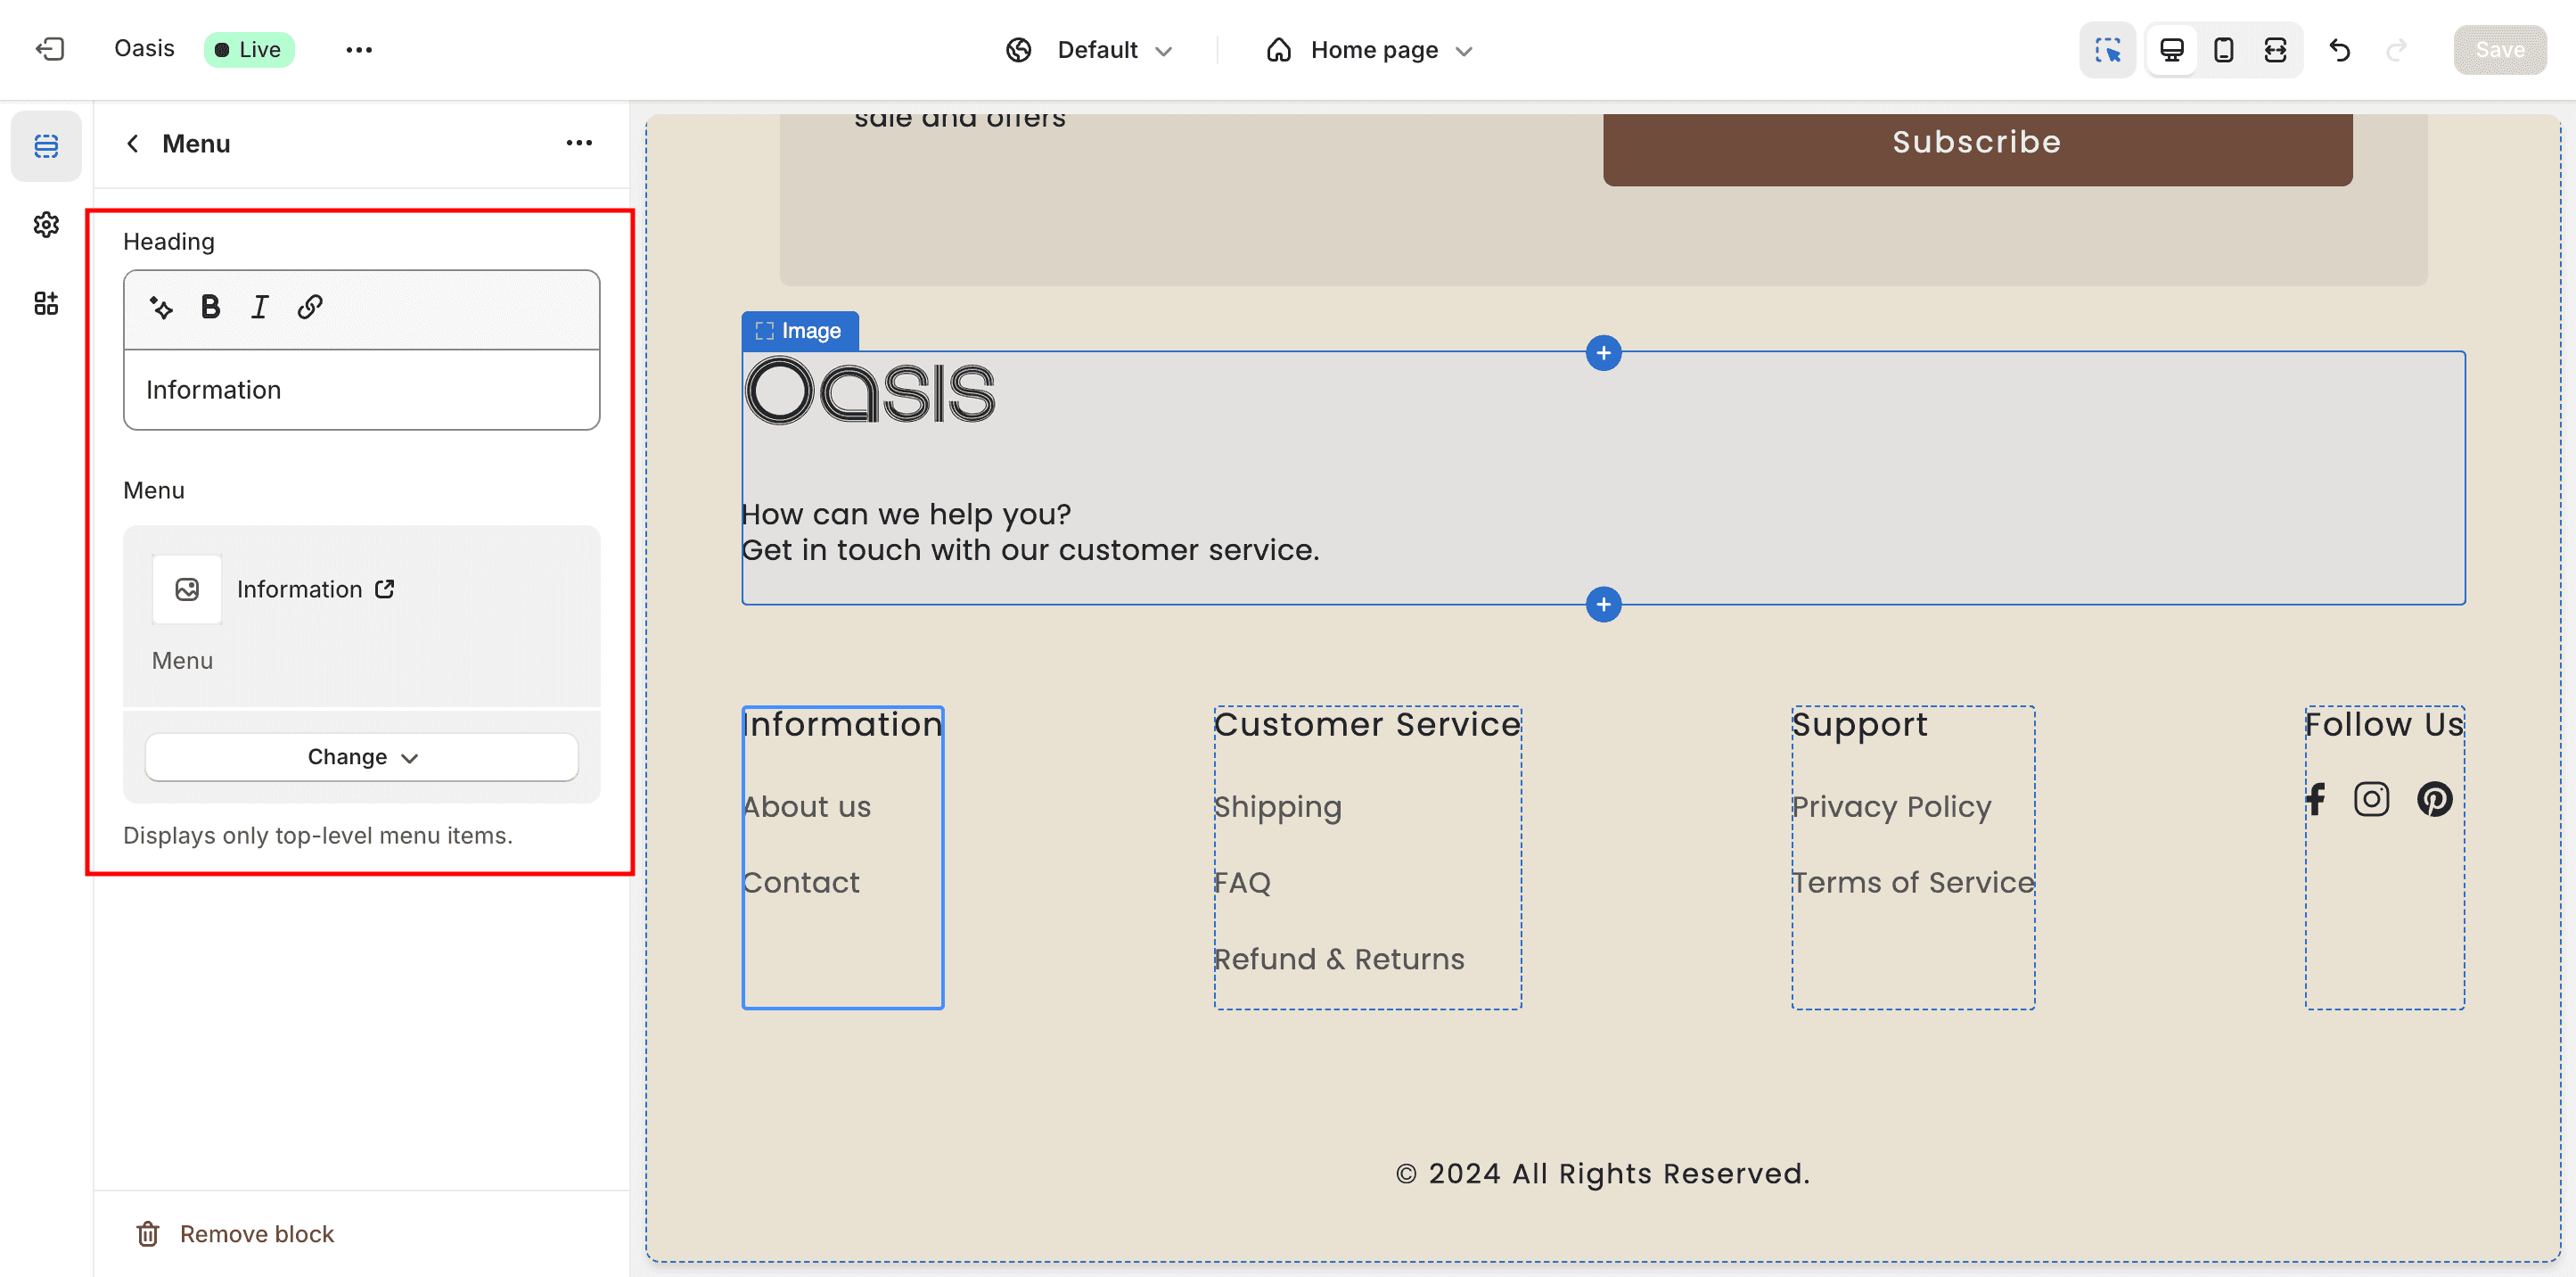Switch to mobile preview
This screenshot has height=1277, width=2576.
tap(2223, 50)
